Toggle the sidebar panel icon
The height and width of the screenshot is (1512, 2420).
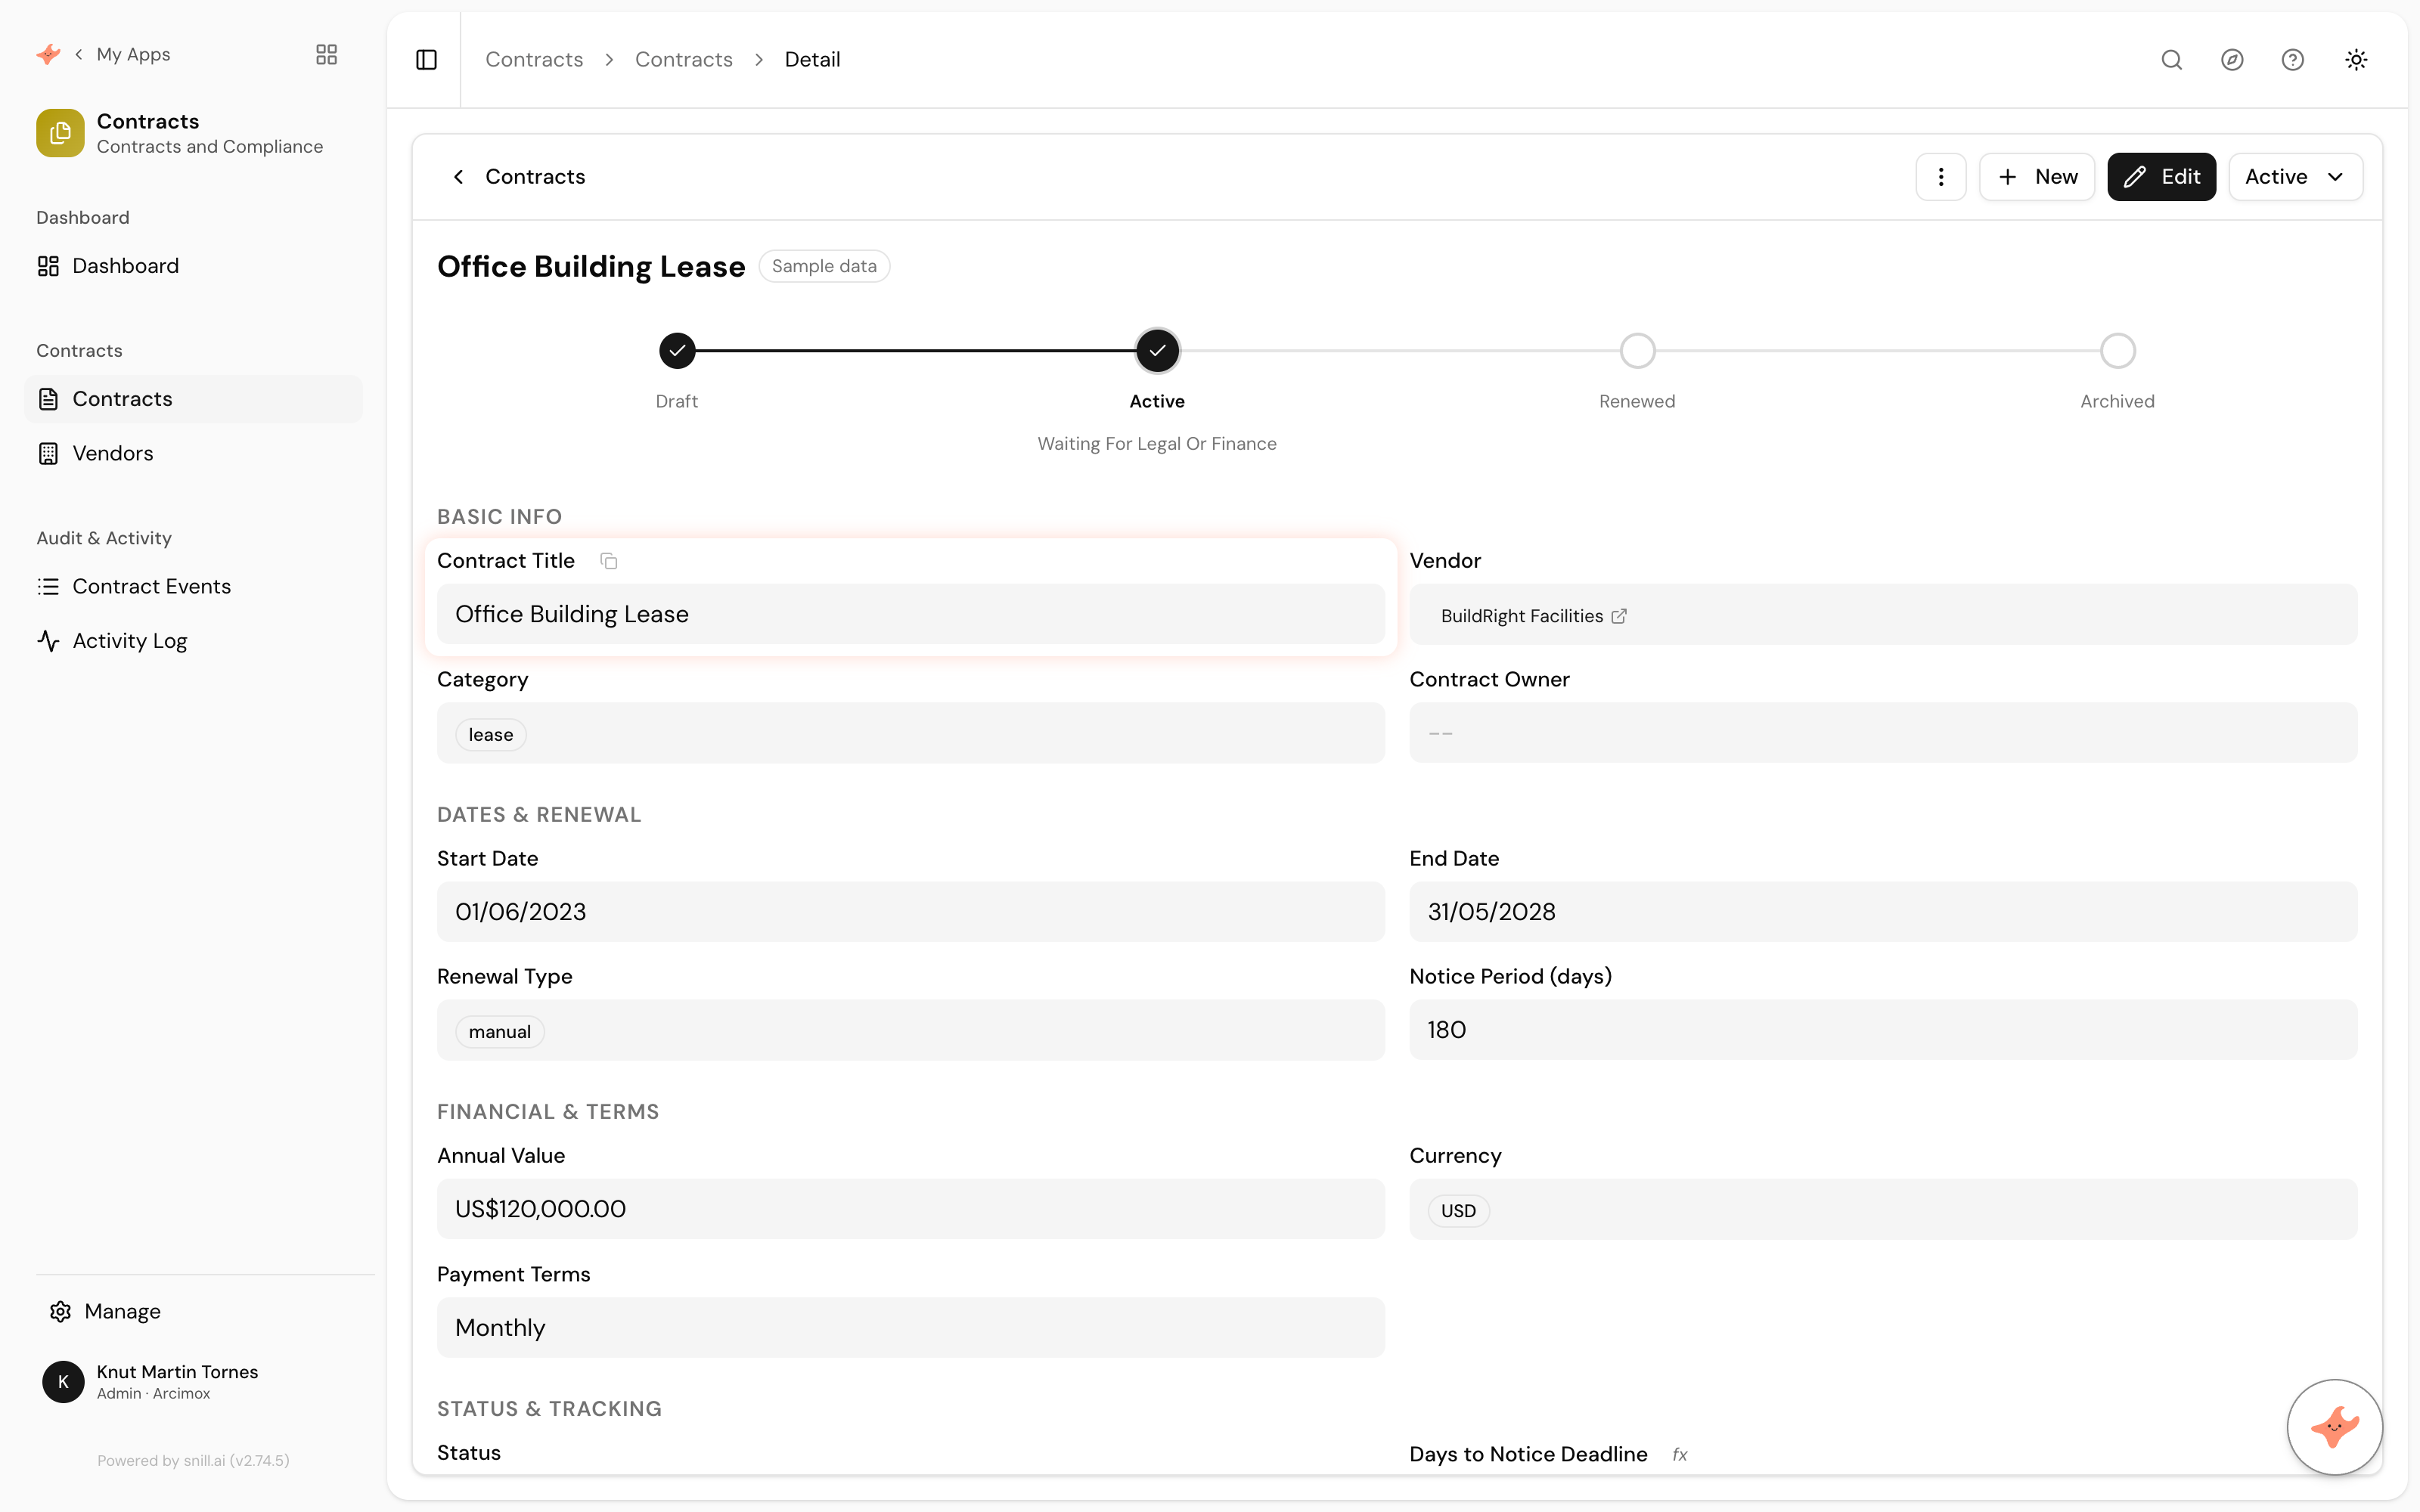(426, 60)
